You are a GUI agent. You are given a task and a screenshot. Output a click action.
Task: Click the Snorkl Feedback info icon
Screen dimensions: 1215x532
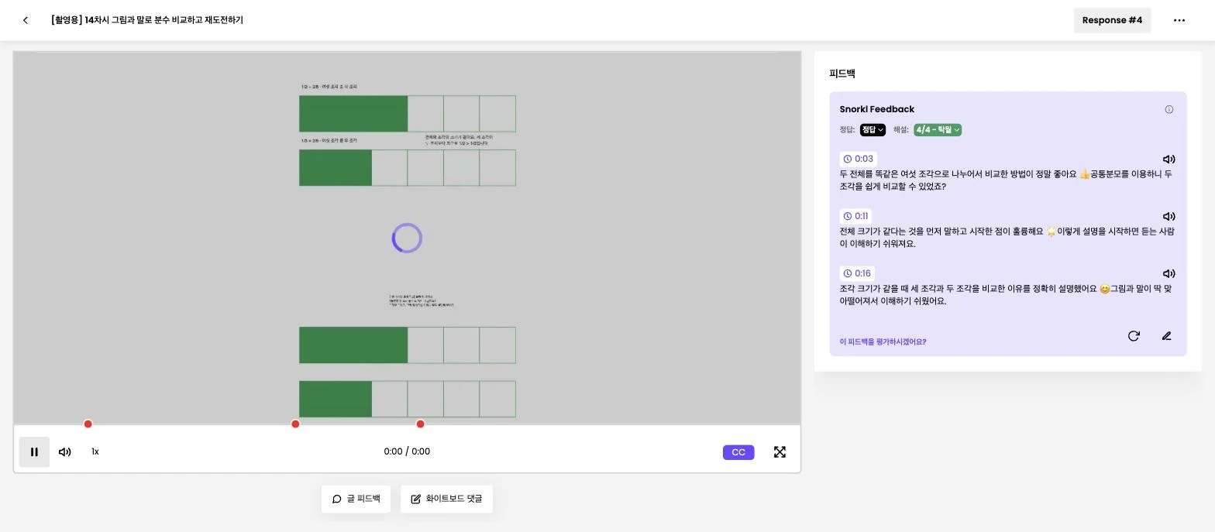click(1169, 109)
